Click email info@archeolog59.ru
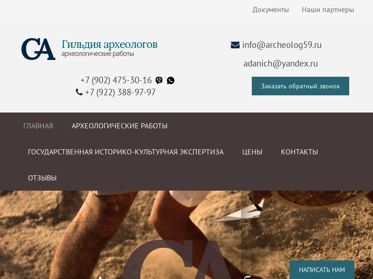373x279 pixels. point(282,45)
